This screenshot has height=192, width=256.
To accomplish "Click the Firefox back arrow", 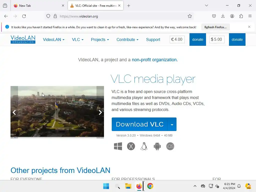I will (6, 16).
